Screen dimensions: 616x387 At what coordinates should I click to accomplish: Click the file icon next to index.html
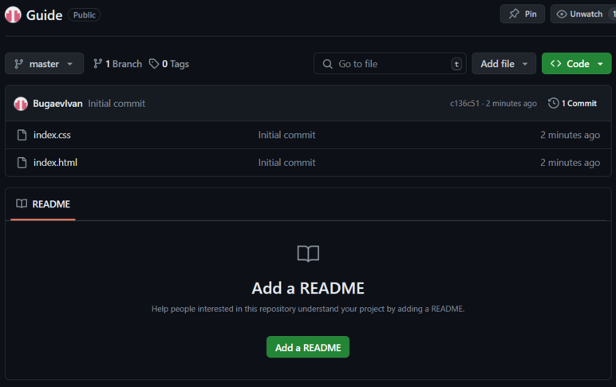point(22,163)
